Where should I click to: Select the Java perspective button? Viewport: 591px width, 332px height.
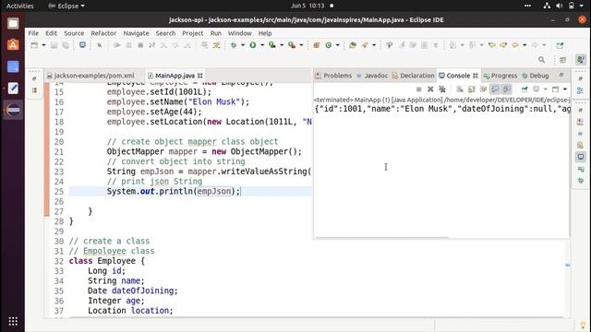(x=581, y=59)
